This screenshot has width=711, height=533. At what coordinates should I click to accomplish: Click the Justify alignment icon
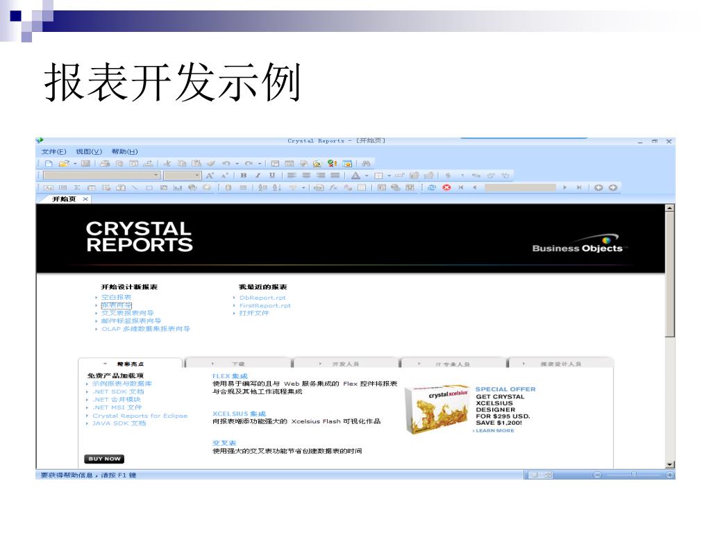(335, 176)
